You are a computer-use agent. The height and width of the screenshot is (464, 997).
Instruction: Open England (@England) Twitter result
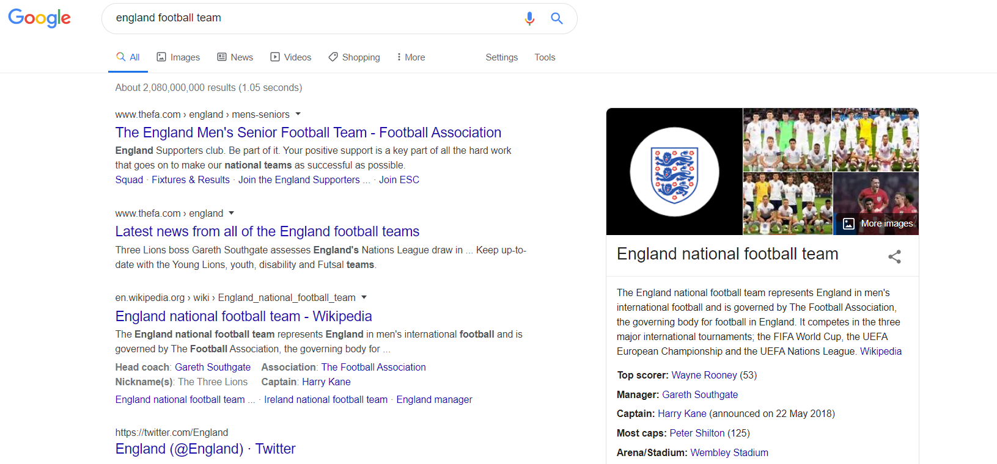(205, 449)
